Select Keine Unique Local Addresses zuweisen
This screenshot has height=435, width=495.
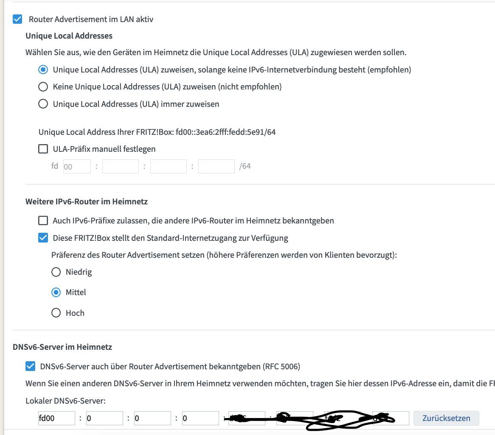tap(43, 86)
